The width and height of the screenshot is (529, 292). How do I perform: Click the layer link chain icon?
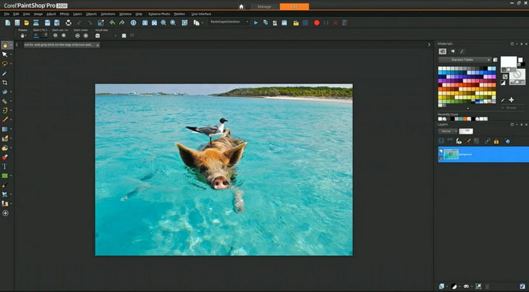pyautogui.click(x=487, y=141)
